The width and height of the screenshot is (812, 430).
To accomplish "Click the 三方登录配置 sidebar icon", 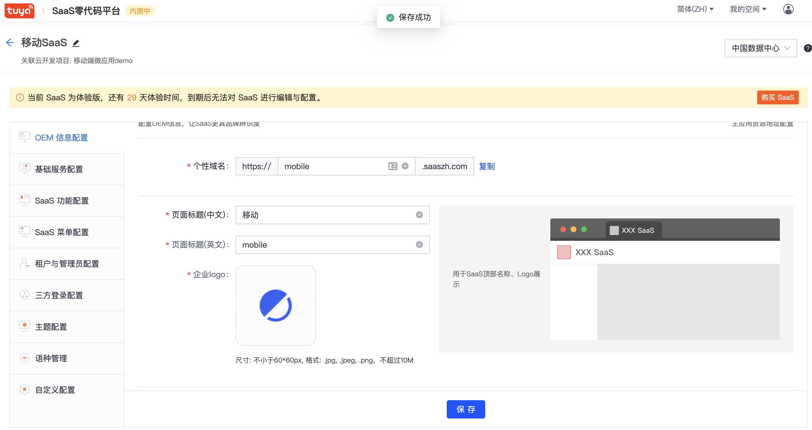I will 25,295.
